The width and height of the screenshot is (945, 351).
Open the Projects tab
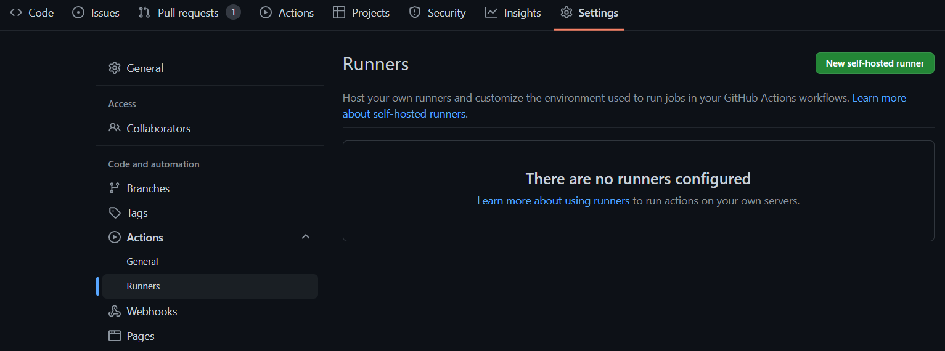361,13
